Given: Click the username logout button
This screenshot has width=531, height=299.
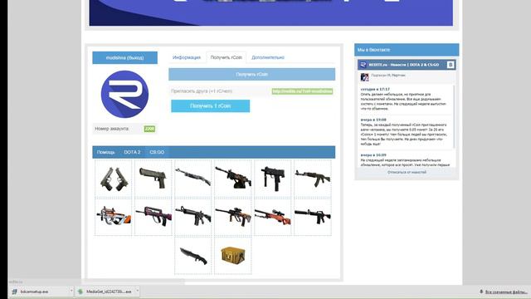Looking at the screenshot, I should click(x=125, y=57).
